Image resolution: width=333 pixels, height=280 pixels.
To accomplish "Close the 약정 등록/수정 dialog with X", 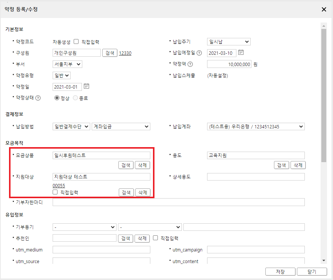I will coord(324,9).
